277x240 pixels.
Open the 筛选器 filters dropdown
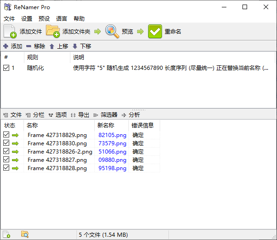pos(105,115)
